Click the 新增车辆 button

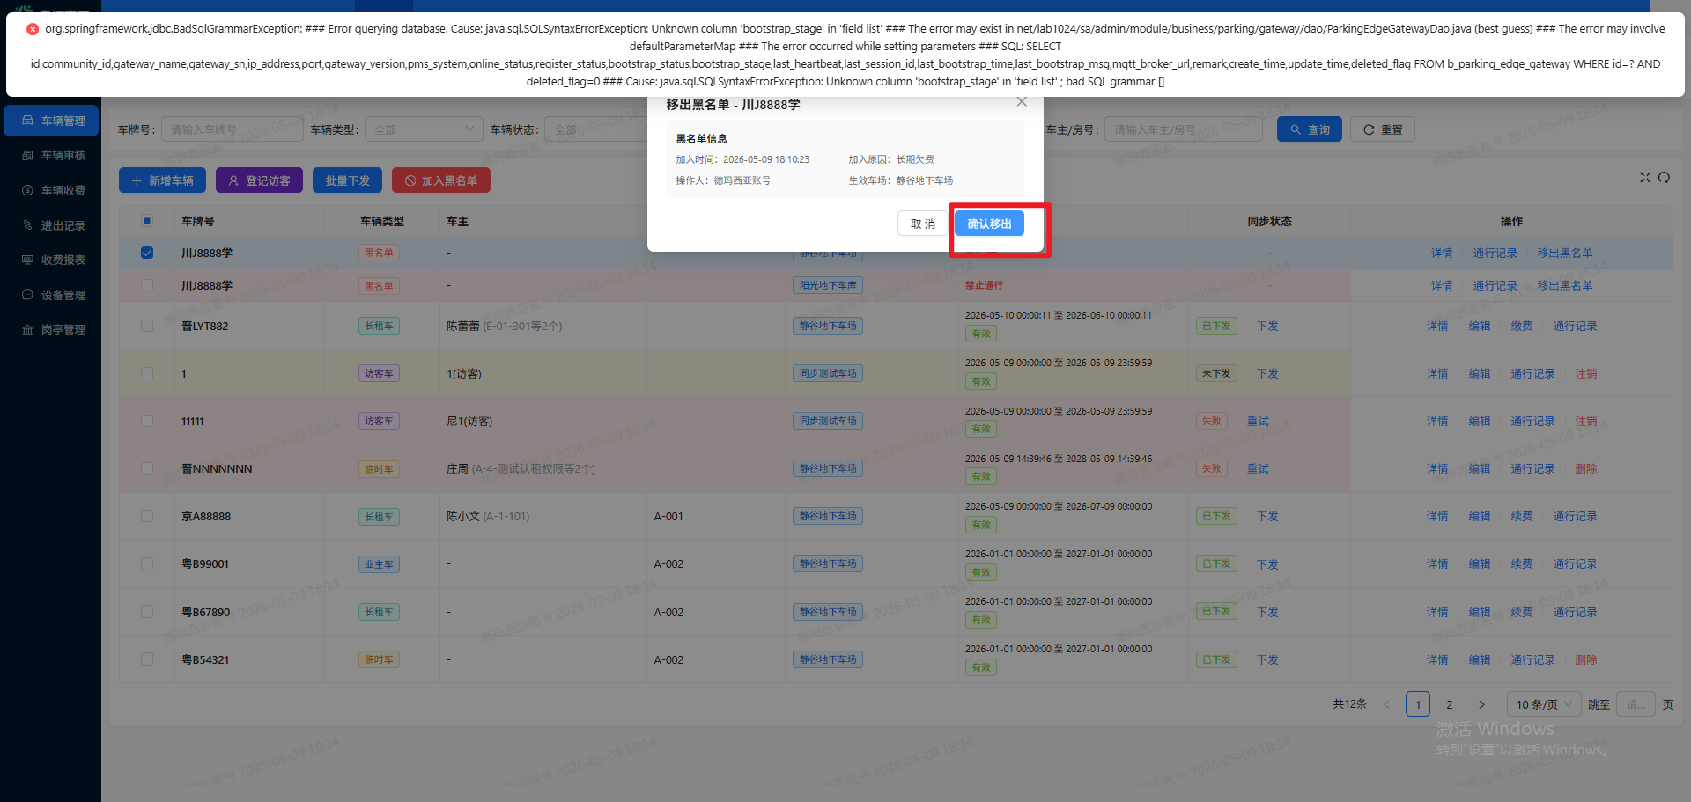pos(162,180)
